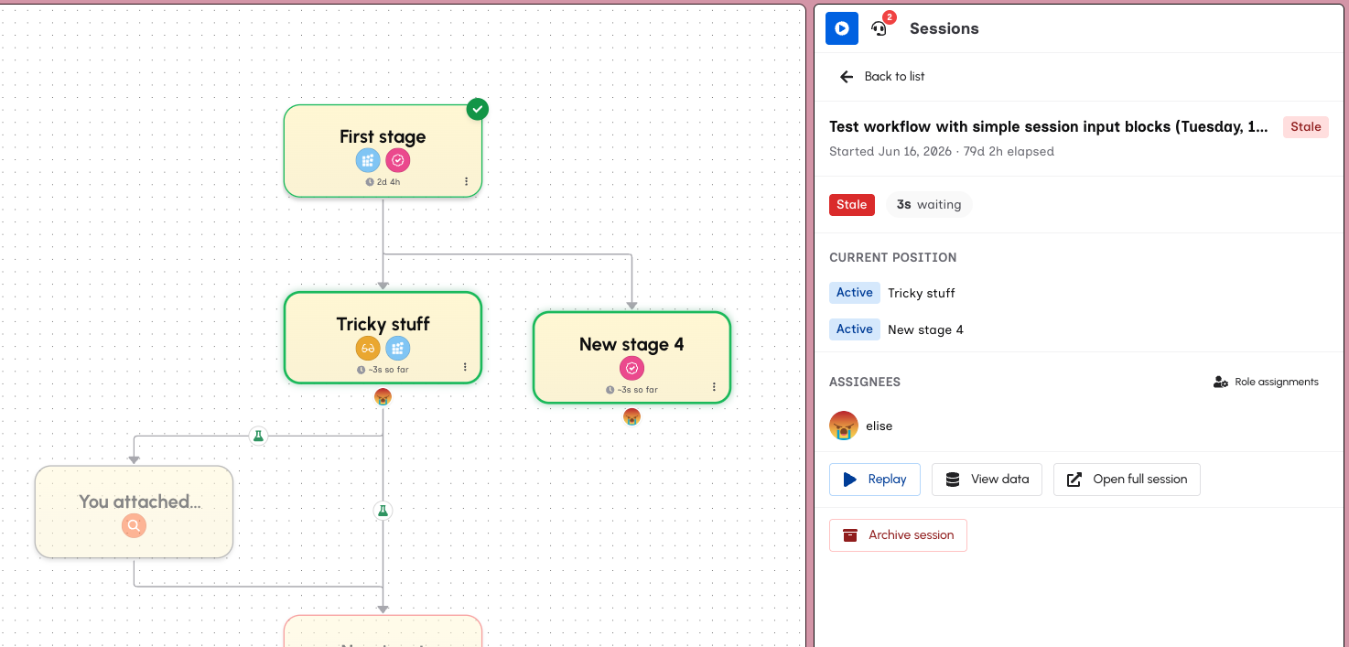Click the session title Test workflow text
Image resolution: width=1349 pixels, height=647 pixels.
tap(1049, 127)
